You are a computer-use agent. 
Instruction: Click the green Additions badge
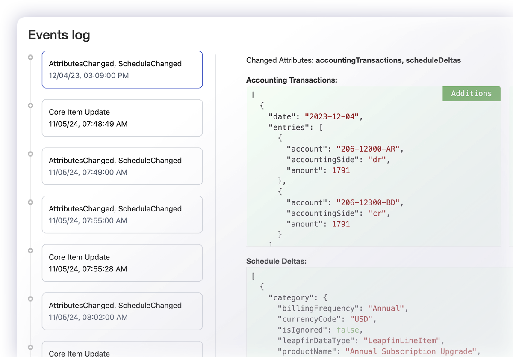click(x=472, y=93)
